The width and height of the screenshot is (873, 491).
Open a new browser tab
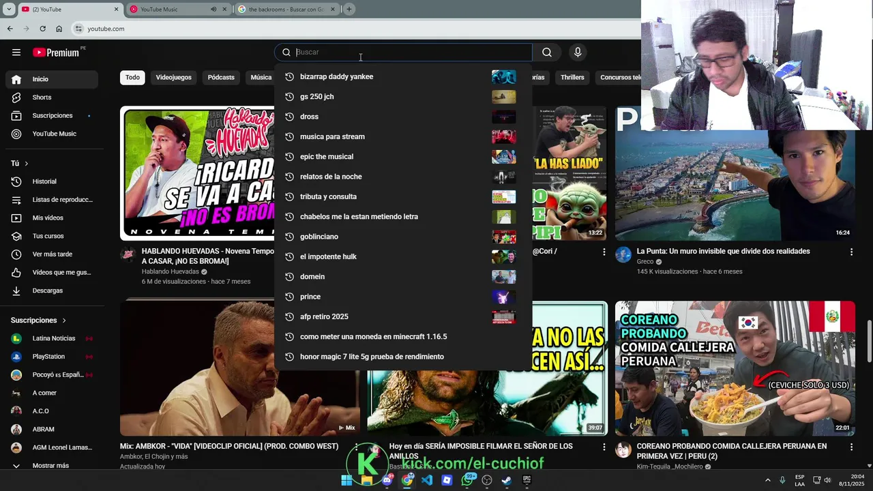click(349, 10)
